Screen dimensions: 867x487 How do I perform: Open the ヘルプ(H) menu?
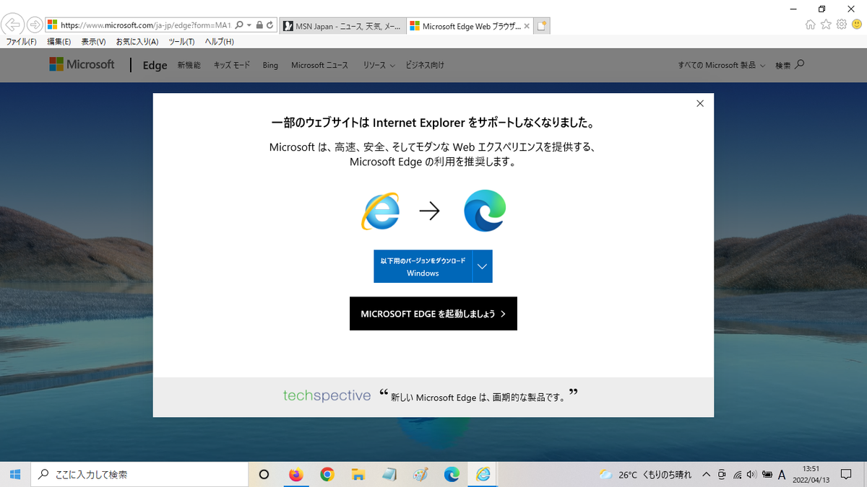(x=220, y=42)
